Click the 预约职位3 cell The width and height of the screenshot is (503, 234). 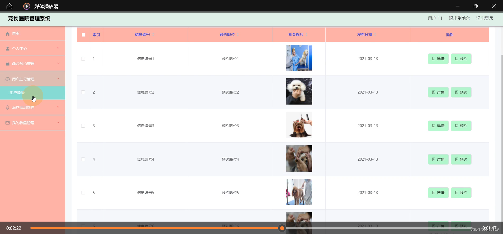(230, 126)
